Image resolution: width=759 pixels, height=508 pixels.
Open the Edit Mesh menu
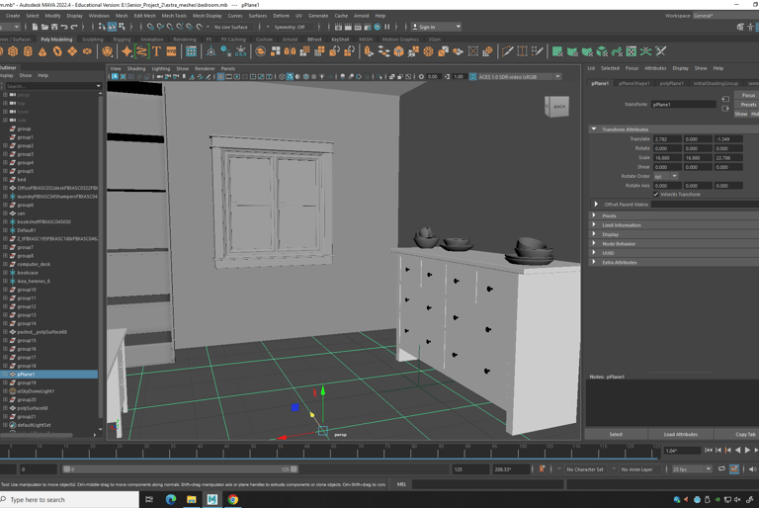[144, 16]
